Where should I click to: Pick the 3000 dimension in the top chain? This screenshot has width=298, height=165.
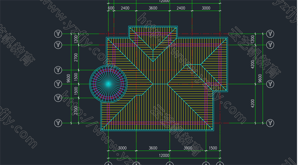click(x=206, y=8)
